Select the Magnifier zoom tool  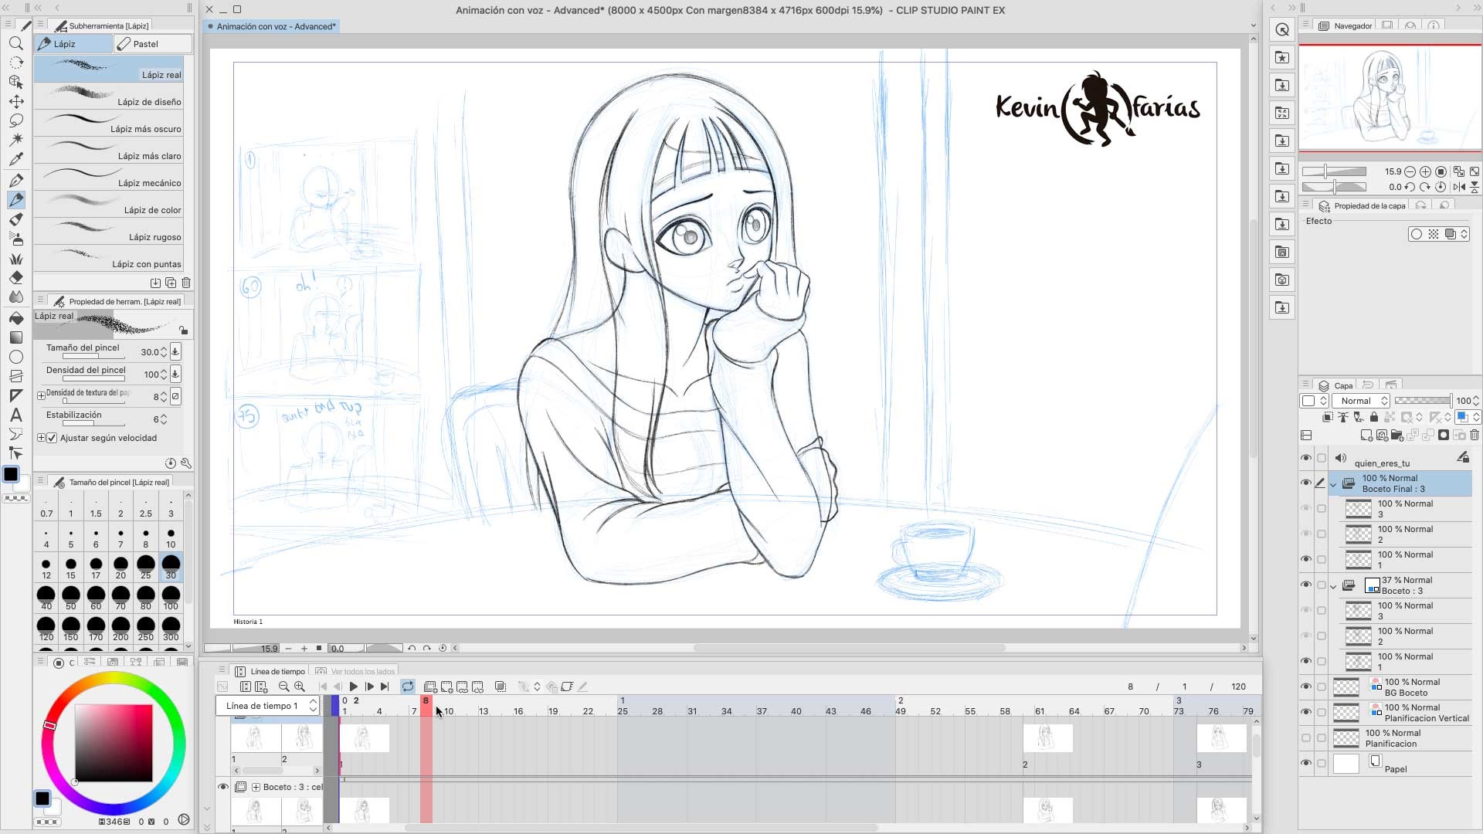click(15, 43)
